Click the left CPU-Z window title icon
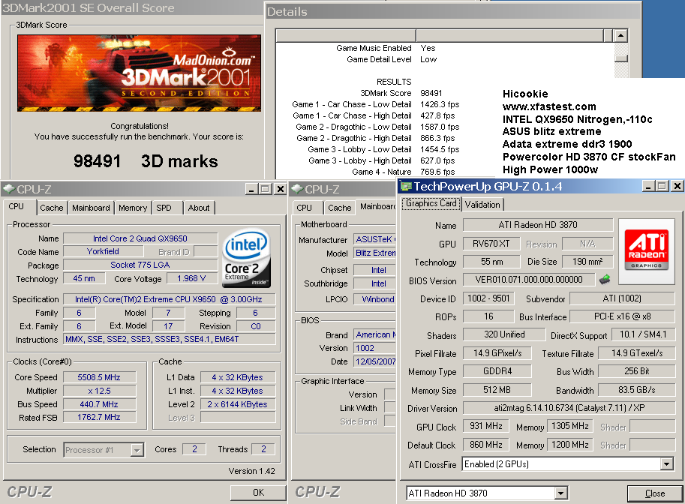Viewport: 685px width, 504px height. click(x=9, y=189)
